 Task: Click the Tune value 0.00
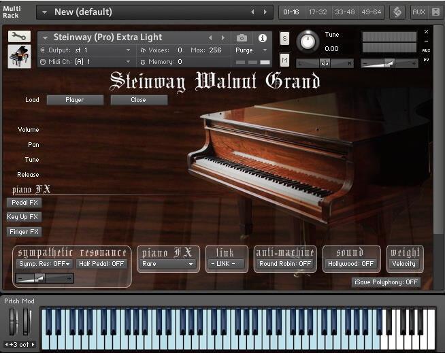331,49
